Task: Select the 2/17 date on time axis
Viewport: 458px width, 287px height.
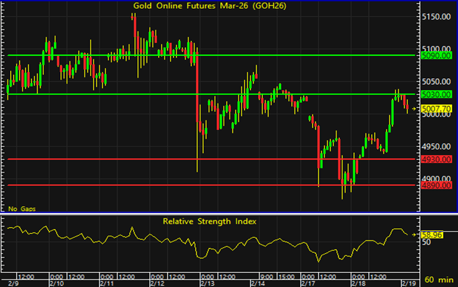Action: click(308, 282)
